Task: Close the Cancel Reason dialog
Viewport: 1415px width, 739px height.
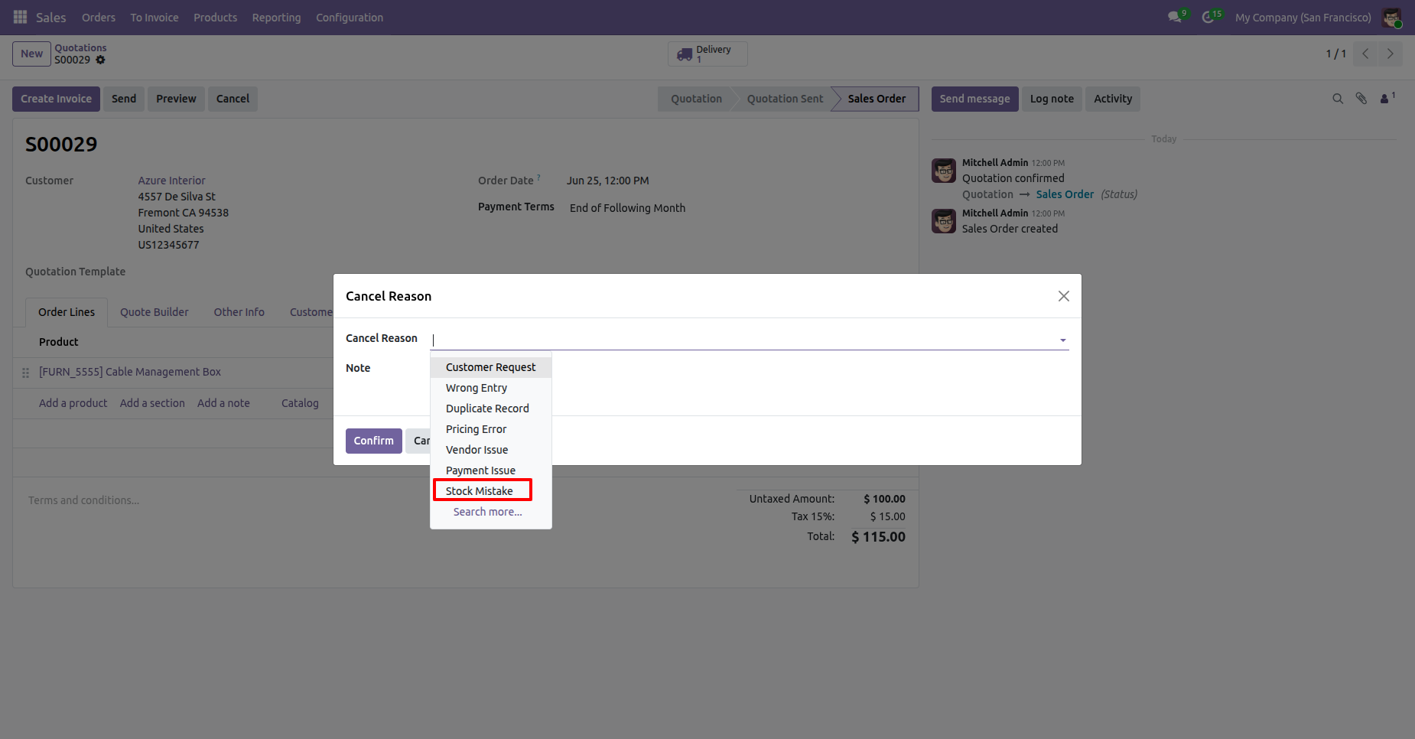Action: (1063, 296)
